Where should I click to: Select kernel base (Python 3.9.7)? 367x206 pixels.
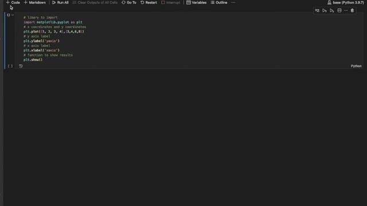[x=345, y=2]
